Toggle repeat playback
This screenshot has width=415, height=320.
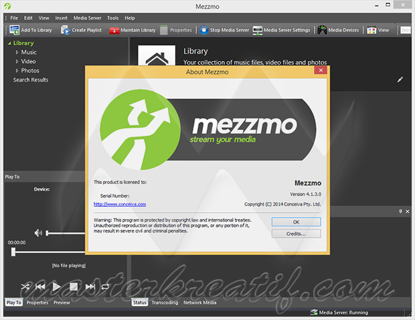tap(105, 287)
